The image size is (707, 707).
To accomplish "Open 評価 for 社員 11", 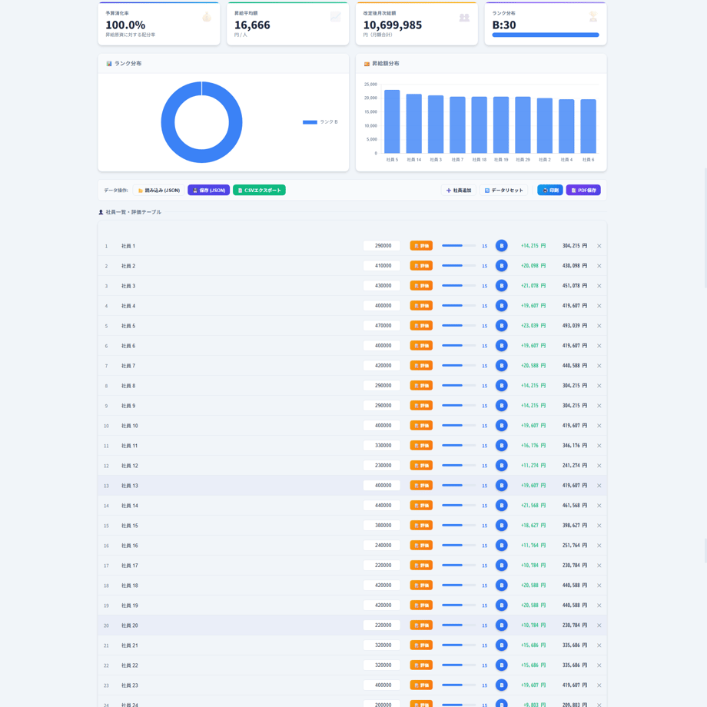I will (421, 446).
